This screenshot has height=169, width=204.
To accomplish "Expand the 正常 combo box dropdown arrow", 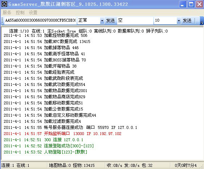I will (102, 21).
